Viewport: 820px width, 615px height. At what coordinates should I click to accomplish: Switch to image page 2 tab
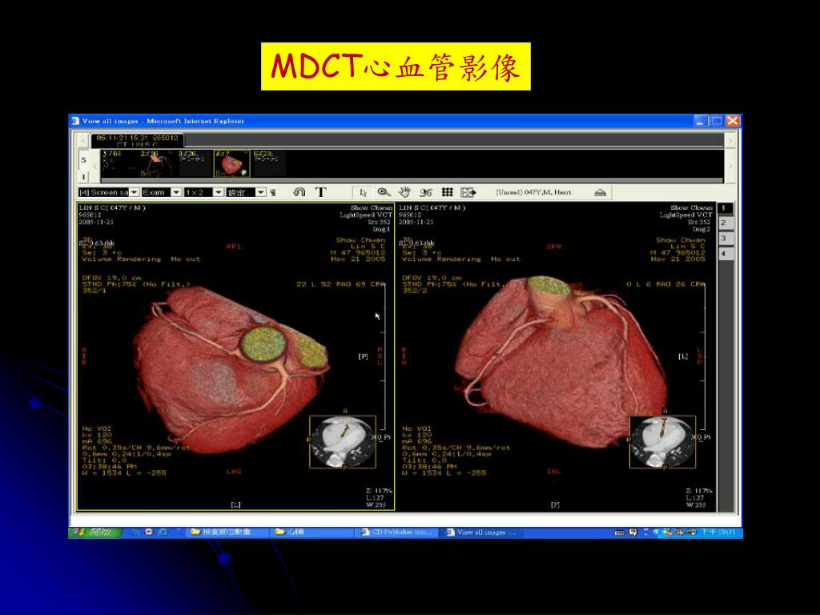pos(724,223)
